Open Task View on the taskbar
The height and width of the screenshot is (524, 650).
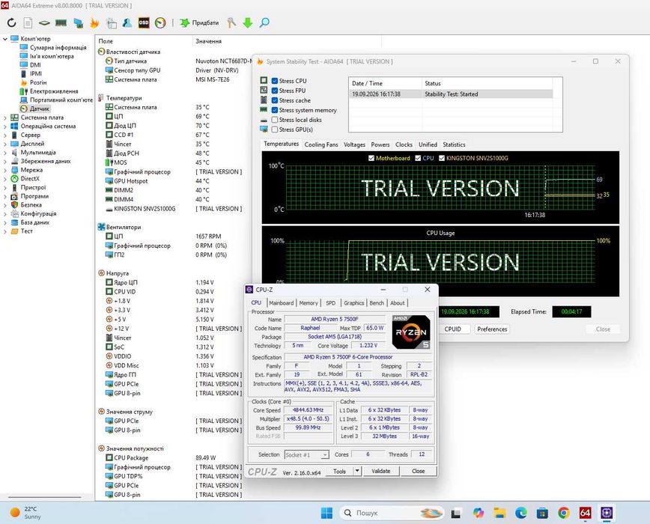pos(456,513)
